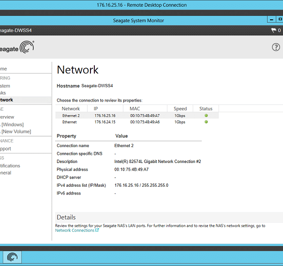Click Physical address value 00:10:75:4B:49:A7
The image size is (283, 266).
pos(132,169)
